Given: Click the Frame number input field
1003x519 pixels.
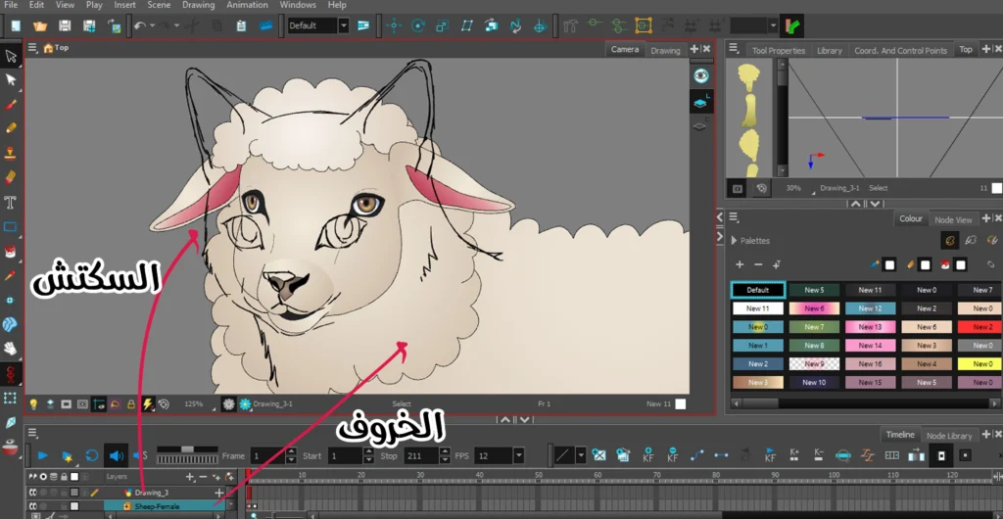Looking at the screenshot, I should [x=267, y=455].
